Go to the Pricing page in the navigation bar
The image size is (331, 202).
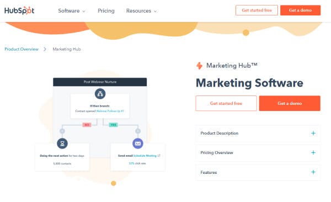pyautogui.click(x=106, y=11)
